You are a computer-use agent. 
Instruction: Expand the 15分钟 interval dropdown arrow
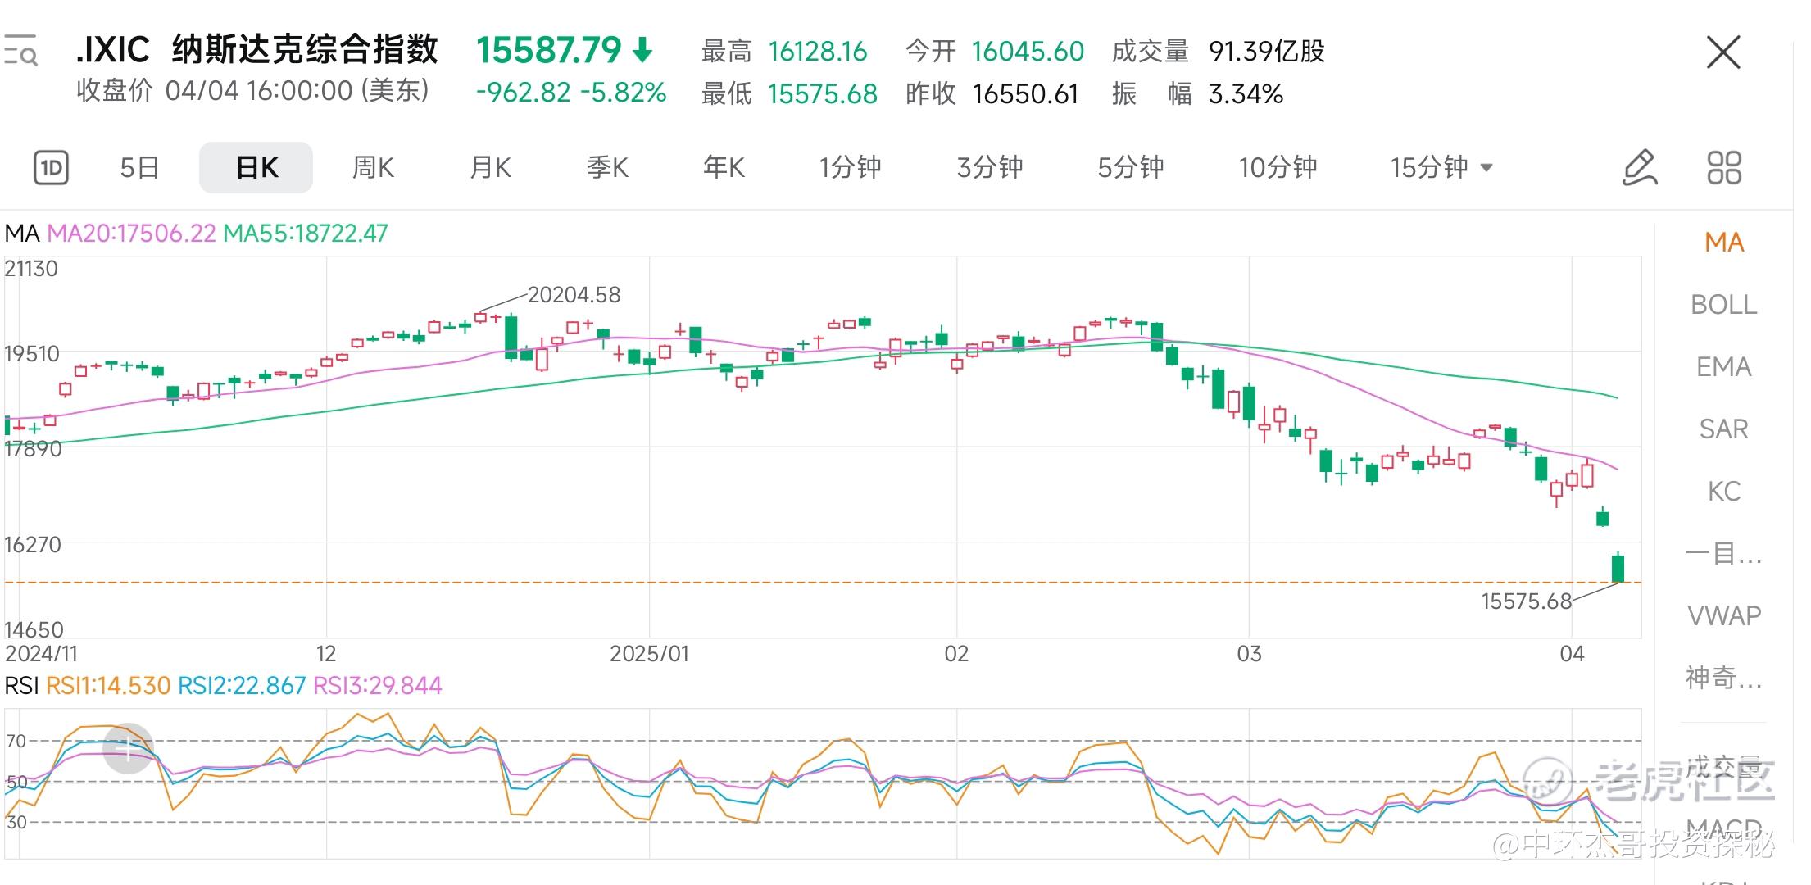pos(1486,168)
